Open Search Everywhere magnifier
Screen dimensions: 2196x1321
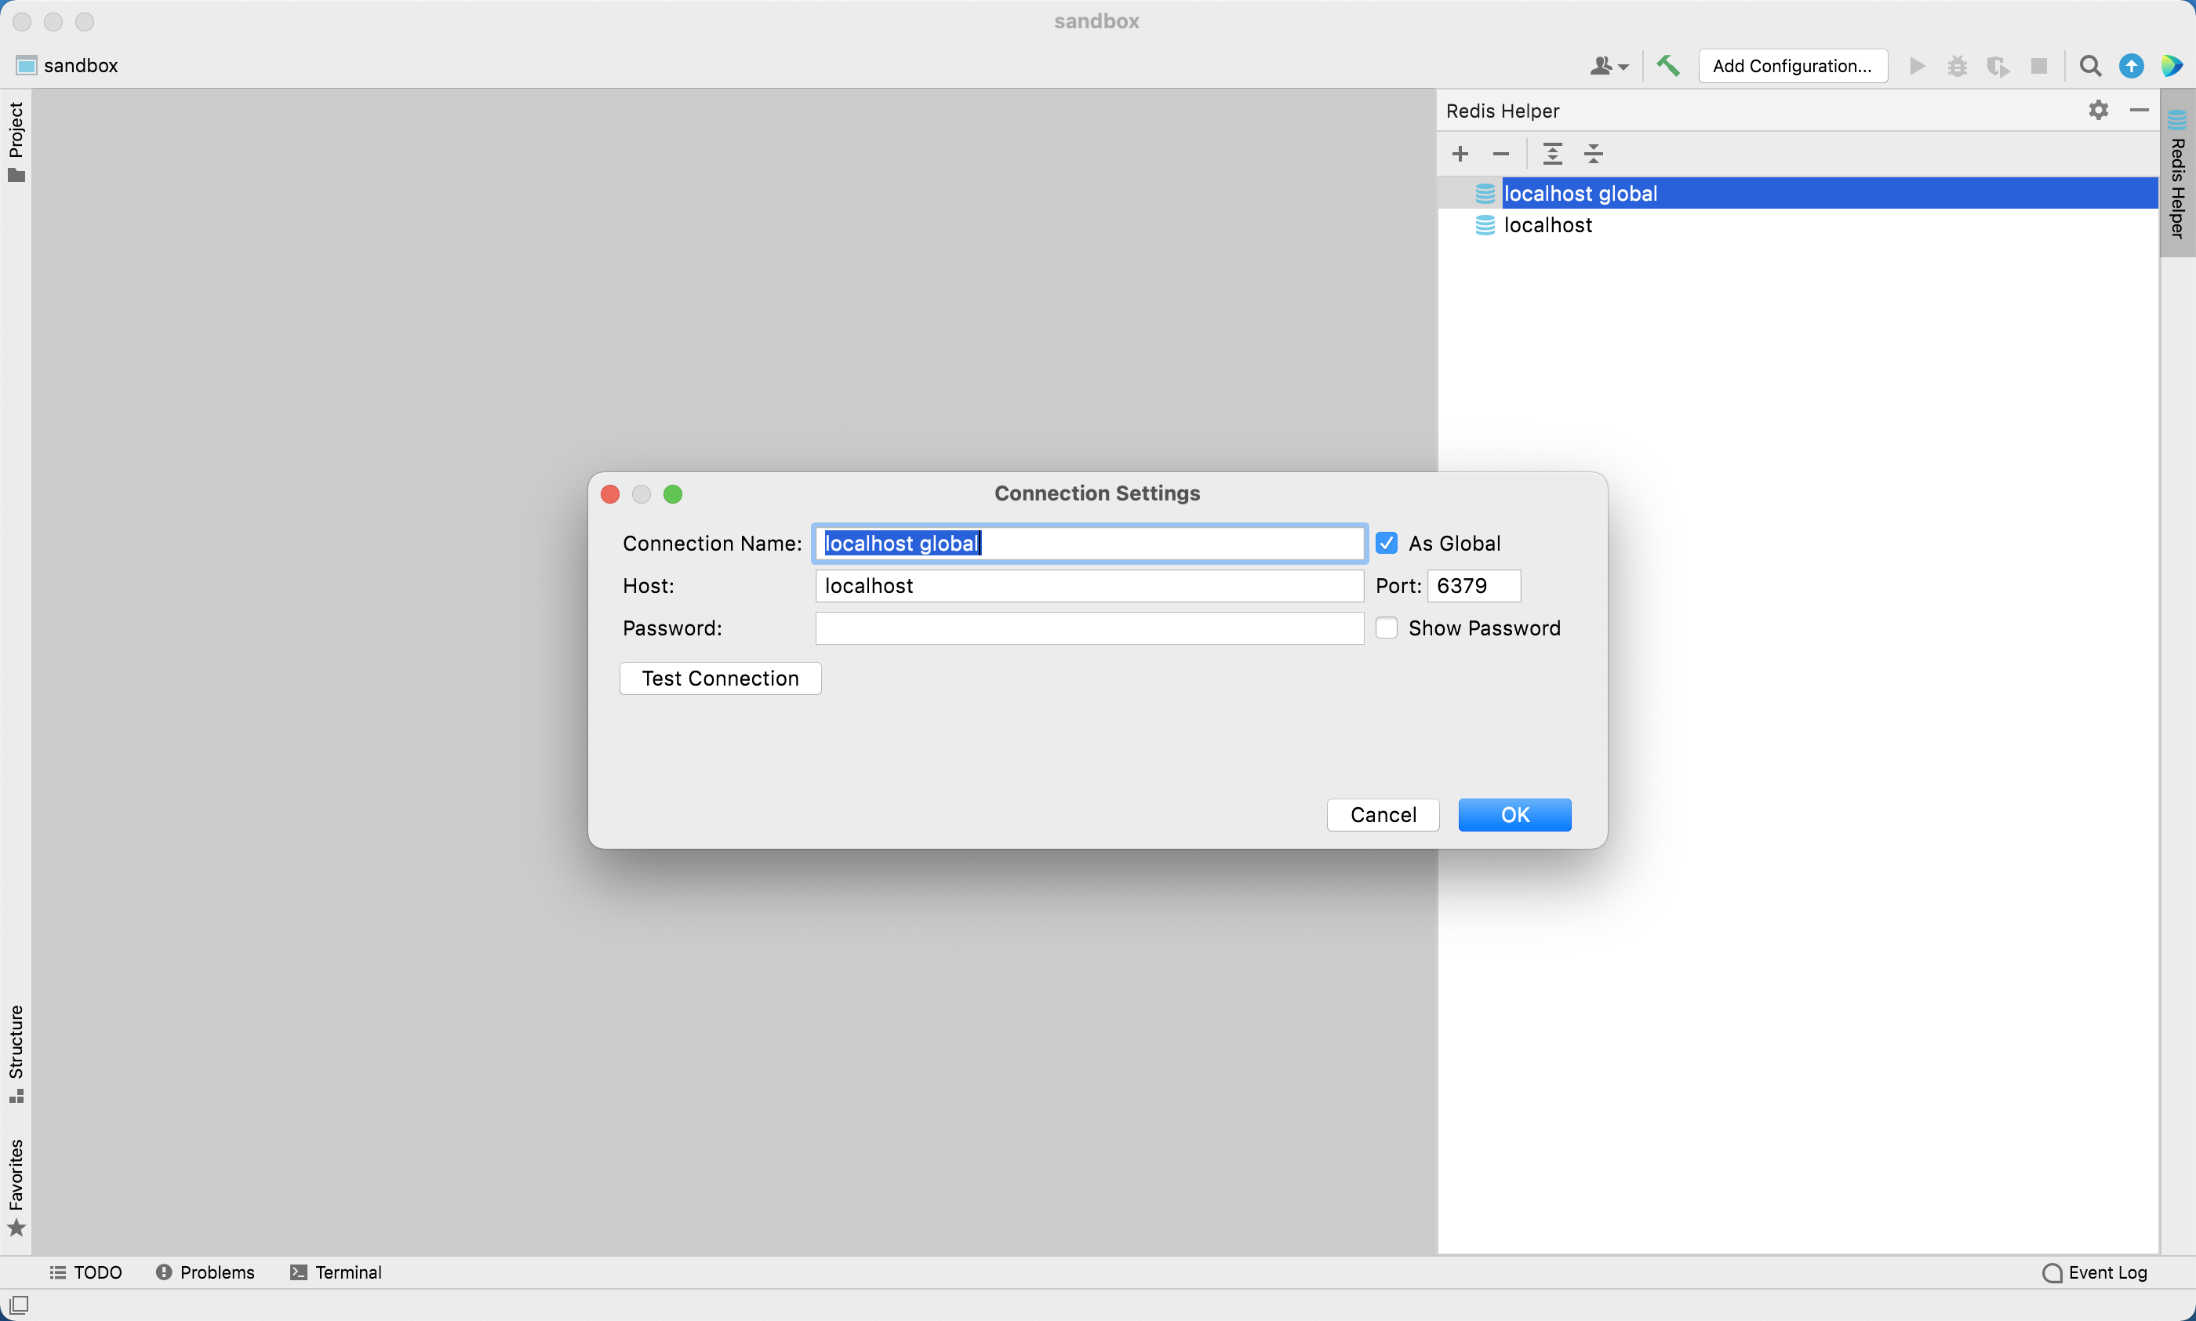(x=2090, y=66)
